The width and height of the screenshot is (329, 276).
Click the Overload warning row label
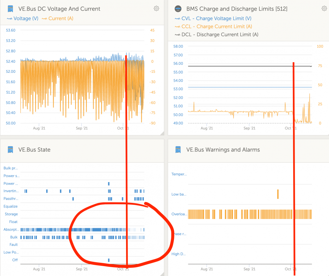point(179,214)
